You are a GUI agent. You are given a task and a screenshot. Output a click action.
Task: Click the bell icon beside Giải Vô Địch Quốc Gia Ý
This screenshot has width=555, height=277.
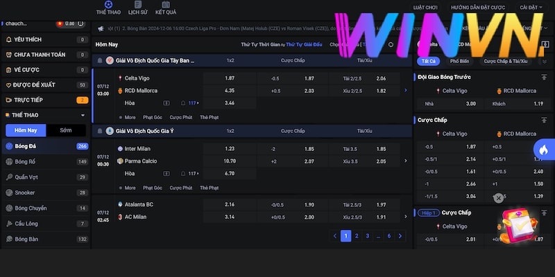pyautogui.click(x=99, y=131)
